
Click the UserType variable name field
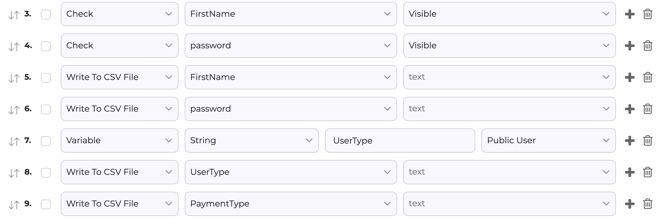(400, 141)
